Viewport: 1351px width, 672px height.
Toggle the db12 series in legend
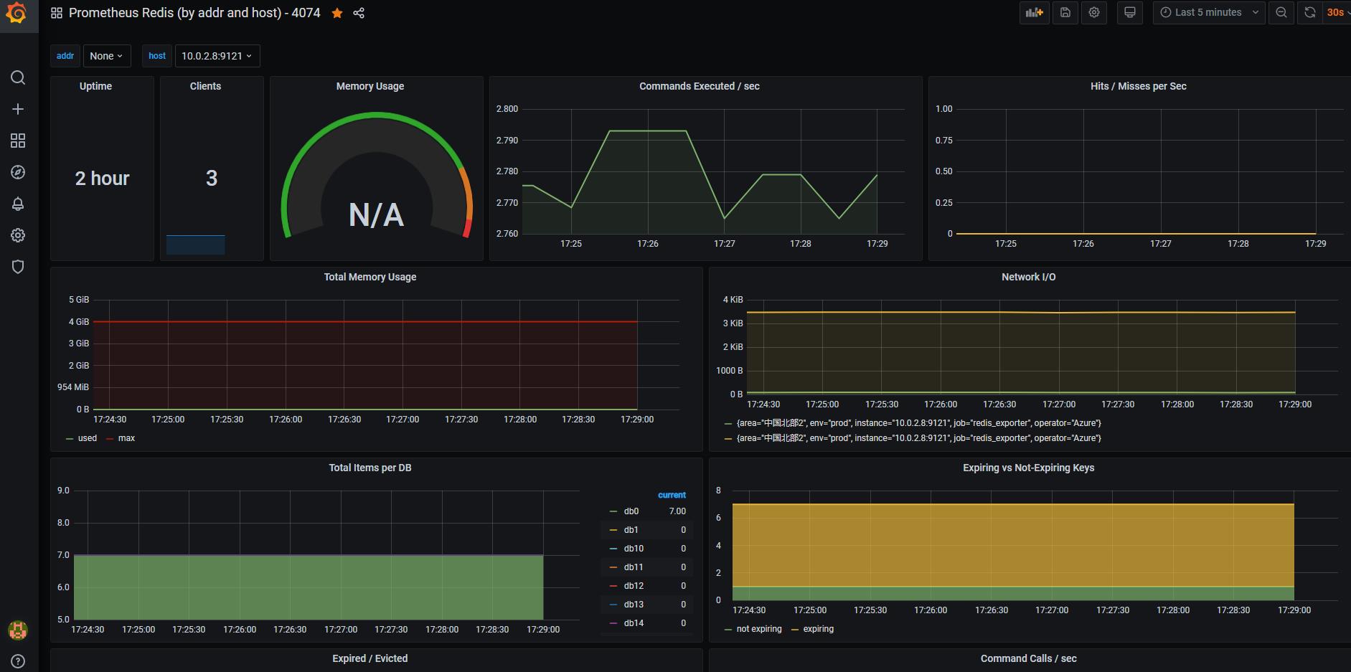[634, 586]
